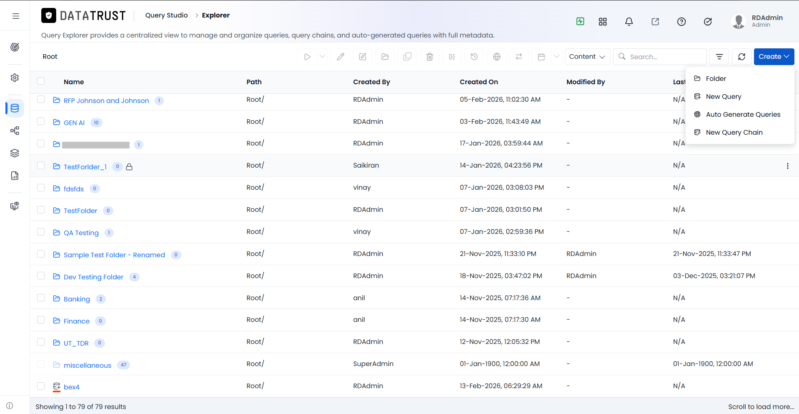
Task: Choose New Query from Create menu
Action: click(739, 96)
